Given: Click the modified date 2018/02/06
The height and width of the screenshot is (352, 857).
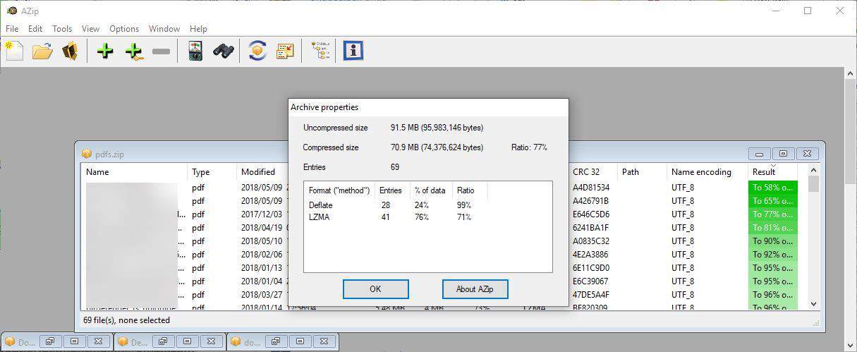Looking at the screenshot, I should [x=262, y=255].
